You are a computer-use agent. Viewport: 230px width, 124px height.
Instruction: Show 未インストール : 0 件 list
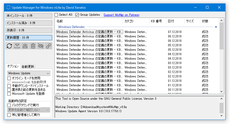(29, 16)
